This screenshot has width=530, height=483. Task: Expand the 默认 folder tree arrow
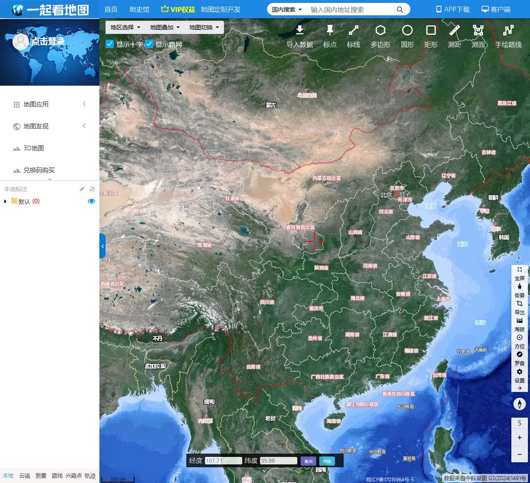click(5, 201)
